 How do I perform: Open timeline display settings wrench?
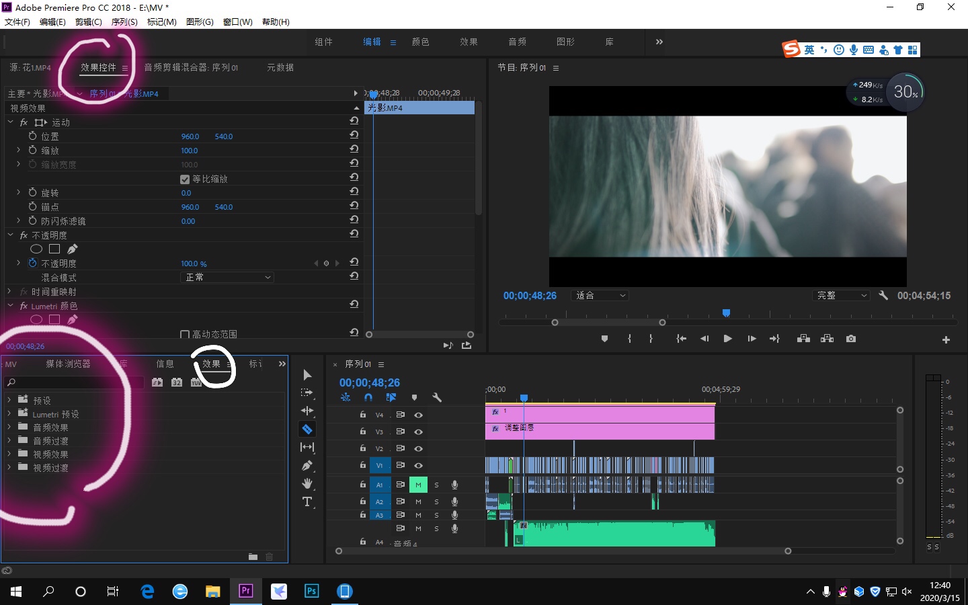click(x=437, y=397)
